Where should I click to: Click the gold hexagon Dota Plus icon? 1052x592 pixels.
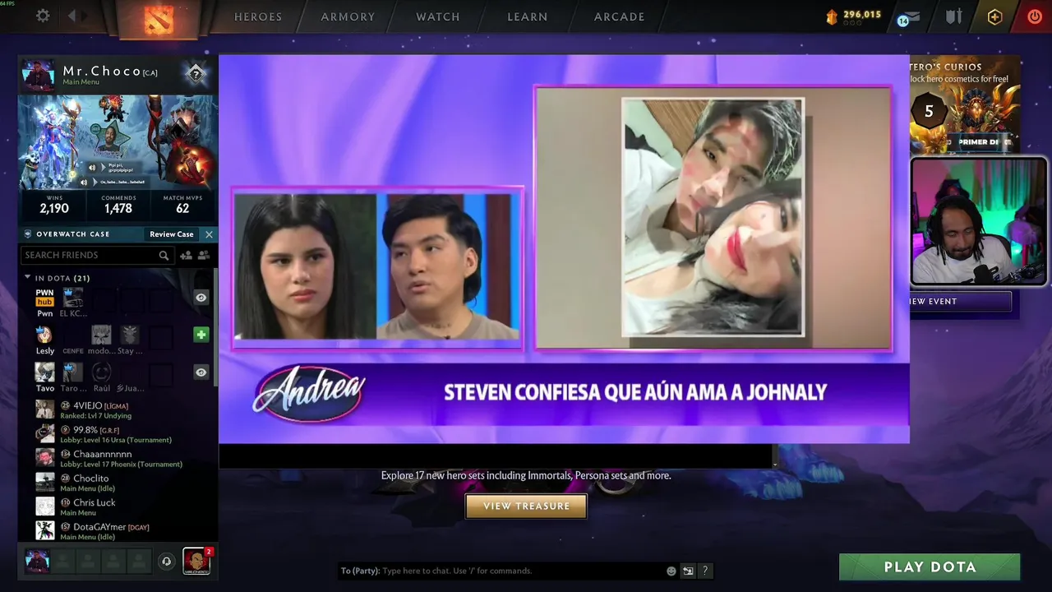click(x=994, y=16)
